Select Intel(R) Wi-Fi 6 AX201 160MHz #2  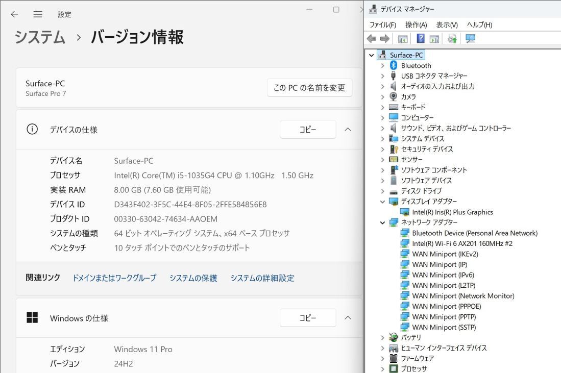[462, 243]
